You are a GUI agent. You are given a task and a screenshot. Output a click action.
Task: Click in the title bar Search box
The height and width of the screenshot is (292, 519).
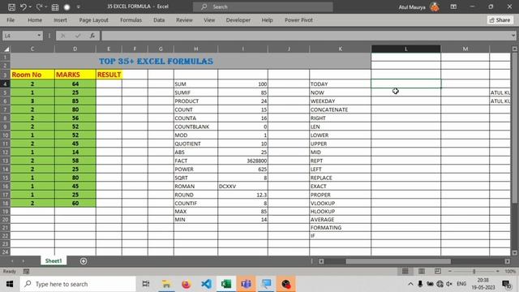tap(263, 6)
